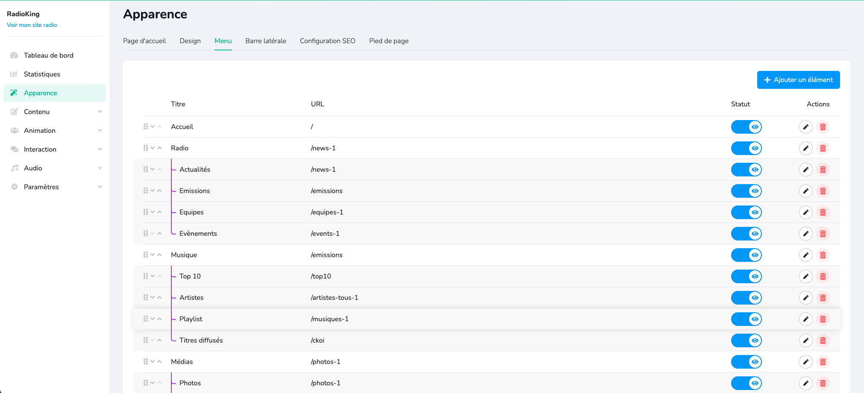Viewport: 864px width, 393px height.
Task: Edit the Titres diffusés item
Action: (805, 340)
